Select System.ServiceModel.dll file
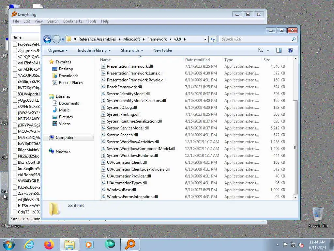Screen dimensions: 334x251 (x=128, y=128)
